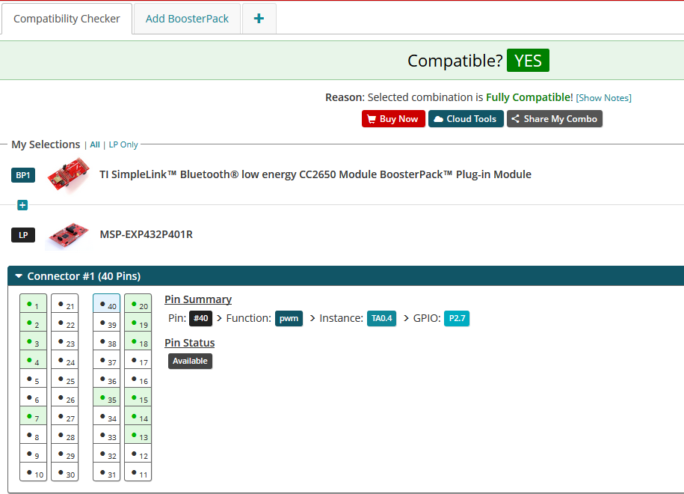Image resolution: width=684 pixels, height=494 pixels.
Task: Select pin 12 on the connector
Action: point(138,454)
